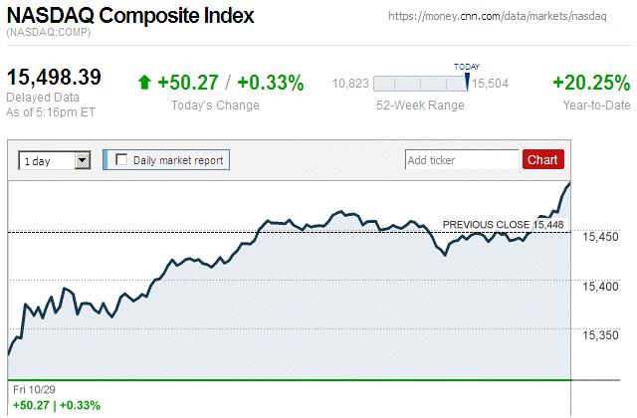The height and width of the screenshot is (418, 637).
Task: Click the Add ticker input field
Action: (x=461, y=159)
